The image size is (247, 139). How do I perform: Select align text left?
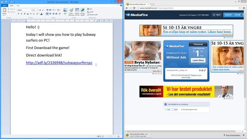[x=47, y=14]
